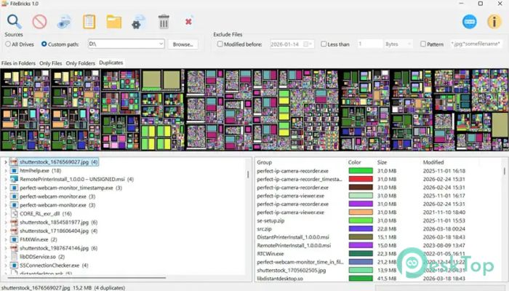Open the yellow info icon

(494, 22)
